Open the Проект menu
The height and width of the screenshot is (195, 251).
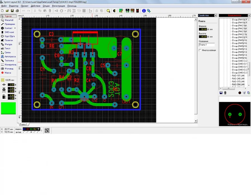point(25,6)
